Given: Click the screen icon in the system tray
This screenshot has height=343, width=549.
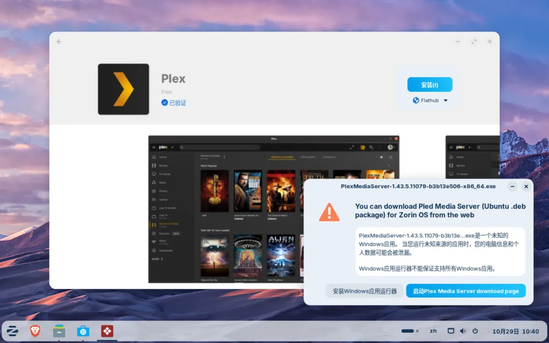Looking at the screenshot, I should coord(451,331).
